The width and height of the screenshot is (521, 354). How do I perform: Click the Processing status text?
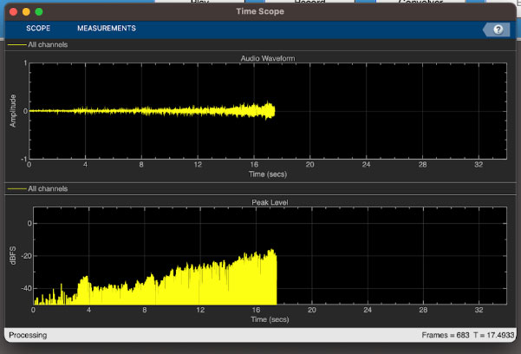pyautogui.click(x=28, y=335)
